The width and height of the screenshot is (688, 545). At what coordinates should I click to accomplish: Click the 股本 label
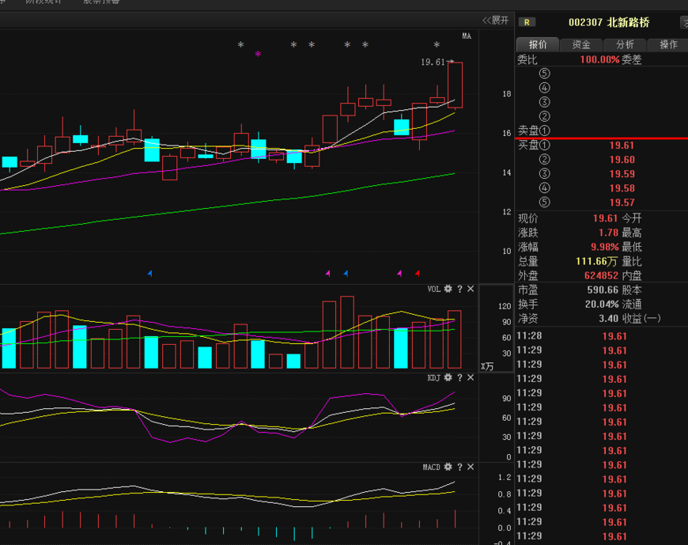point(632,290)
